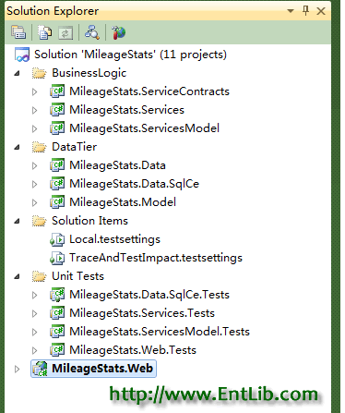Image resolution: width=345 pixels, height=413 pixels.
Task: Select the BusinessLogic folder label
Action: (89, 73)
